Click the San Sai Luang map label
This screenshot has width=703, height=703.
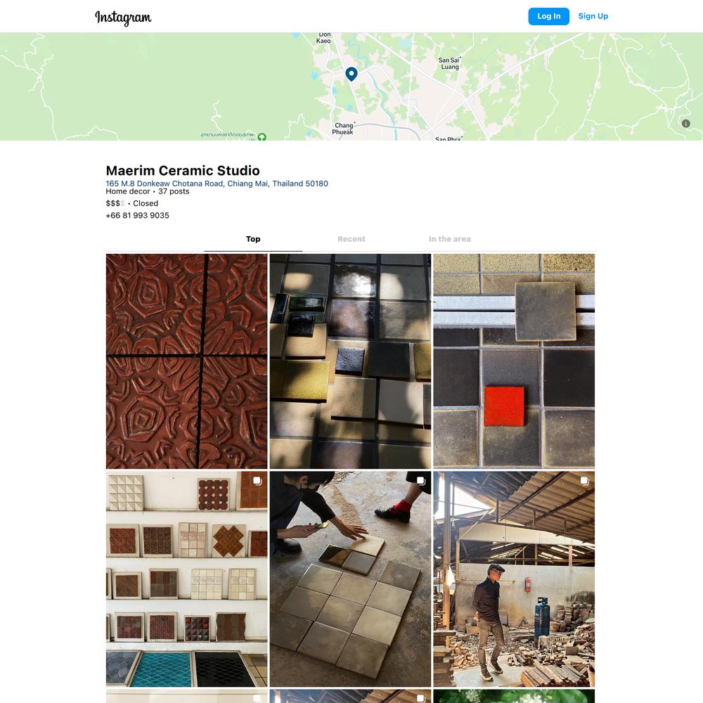click(x=449, y=63)
